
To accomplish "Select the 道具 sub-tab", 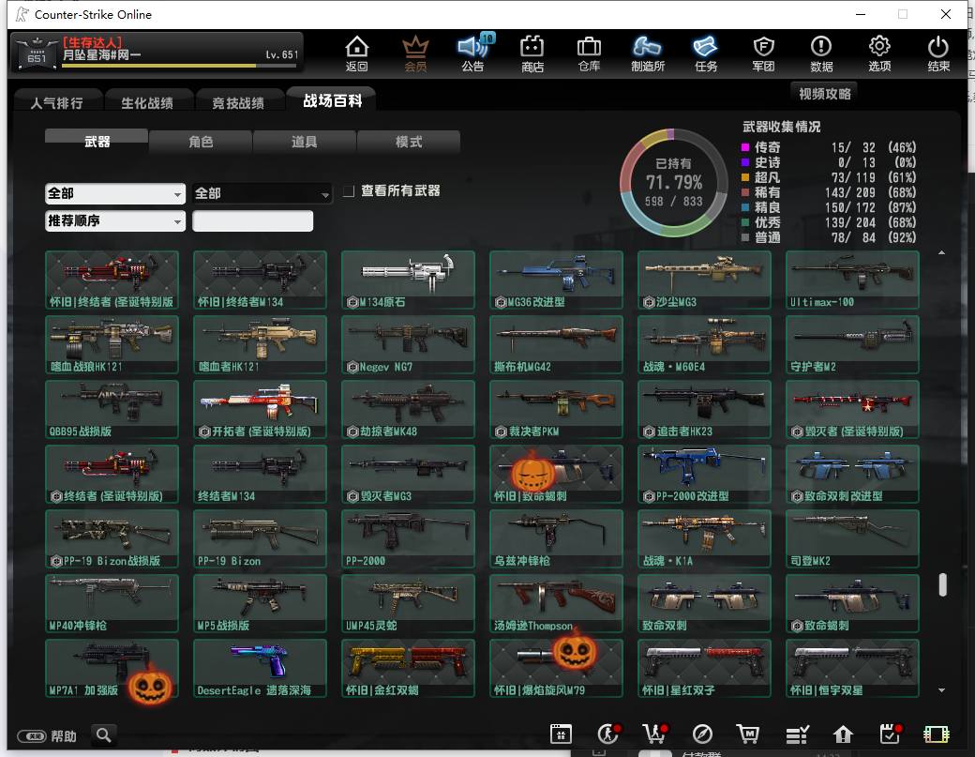I will coord(305,142).
